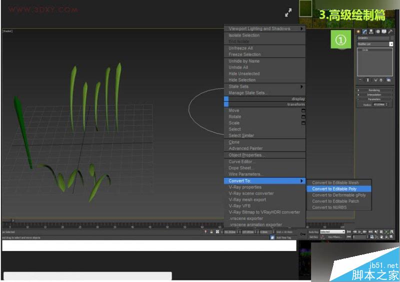The height and width of the screenshot is (282, 400).
Task: Select Unfreeze All in context menu
Action: coord(265,48)
